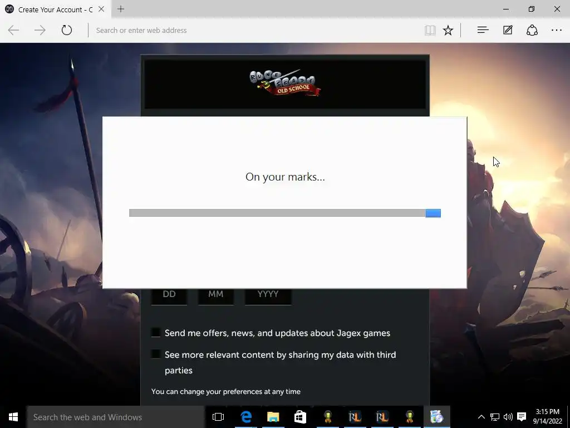Open File Explorer from the taskbar
This screenshot has width=570, height=428.
coord(273,417)
